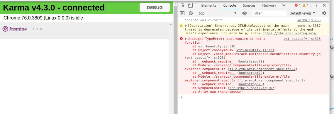Open the file-explorer.component.spec.ts:1 link
Image resolution: width=334 pixels, height=114 pixels.
(x=272, y=81)
